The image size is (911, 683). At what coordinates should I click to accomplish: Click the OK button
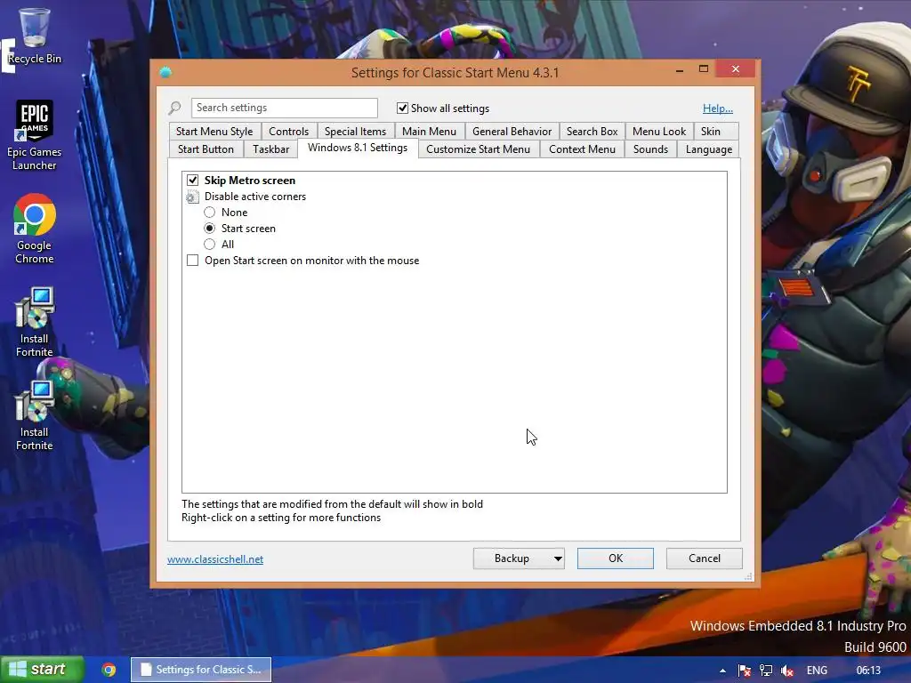[x=616, y=558]
